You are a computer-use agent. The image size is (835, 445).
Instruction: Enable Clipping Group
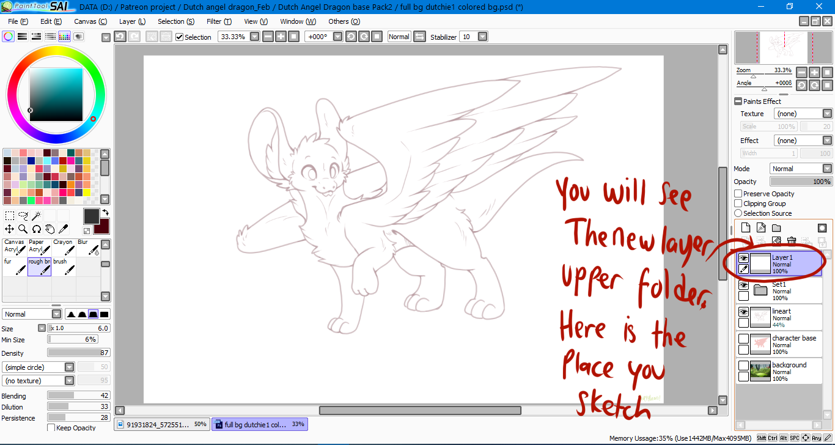(738, 204)
